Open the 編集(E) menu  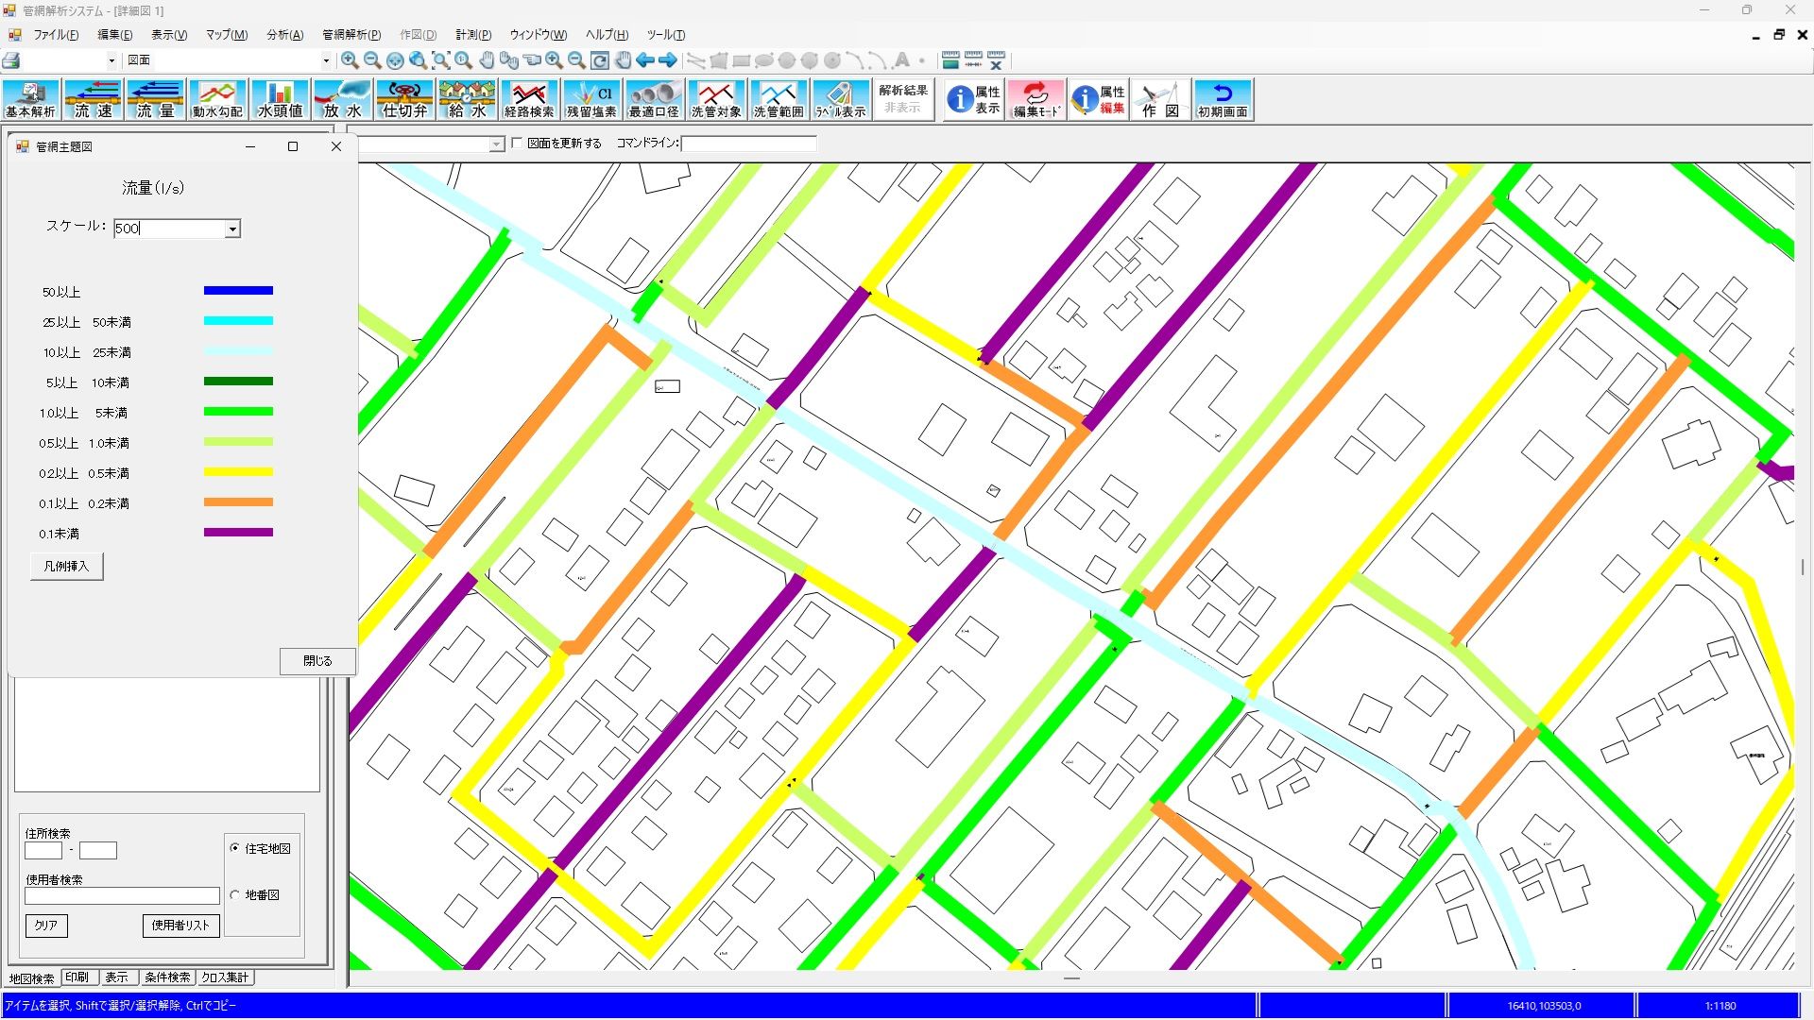[114, 35]
